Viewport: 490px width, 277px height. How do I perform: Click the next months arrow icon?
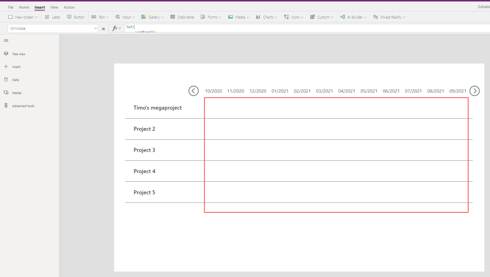point(474,91)
